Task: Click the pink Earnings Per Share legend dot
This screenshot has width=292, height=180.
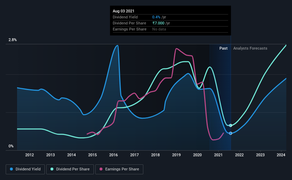Action: 101,169
